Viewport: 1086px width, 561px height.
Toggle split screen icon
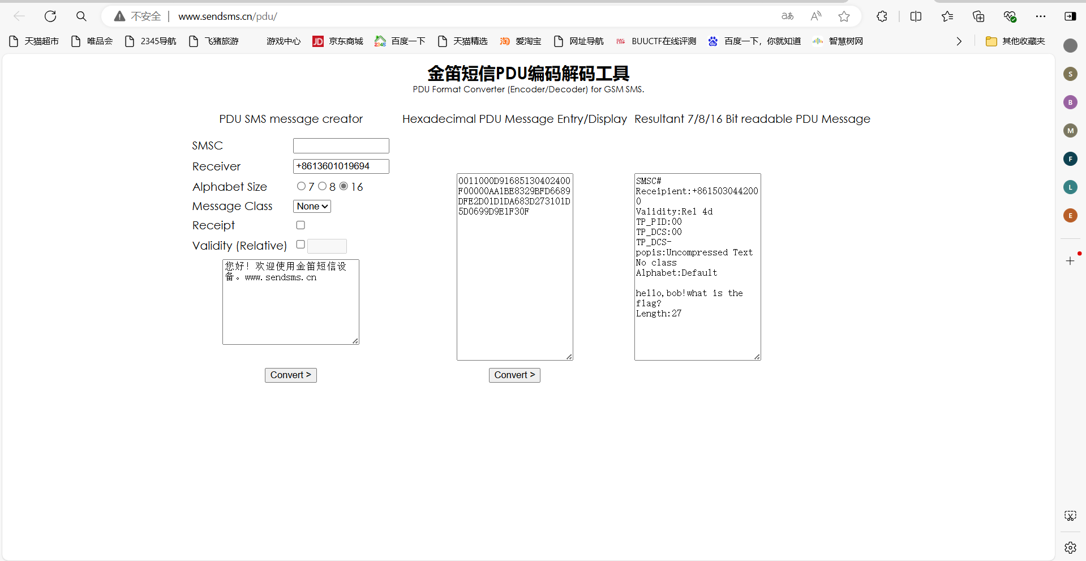(916, 16)
